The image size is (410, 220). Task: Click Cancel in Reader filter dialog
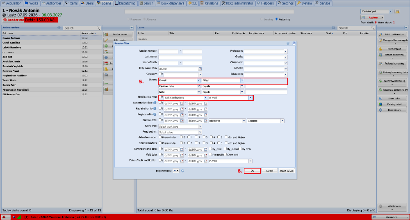270,171
